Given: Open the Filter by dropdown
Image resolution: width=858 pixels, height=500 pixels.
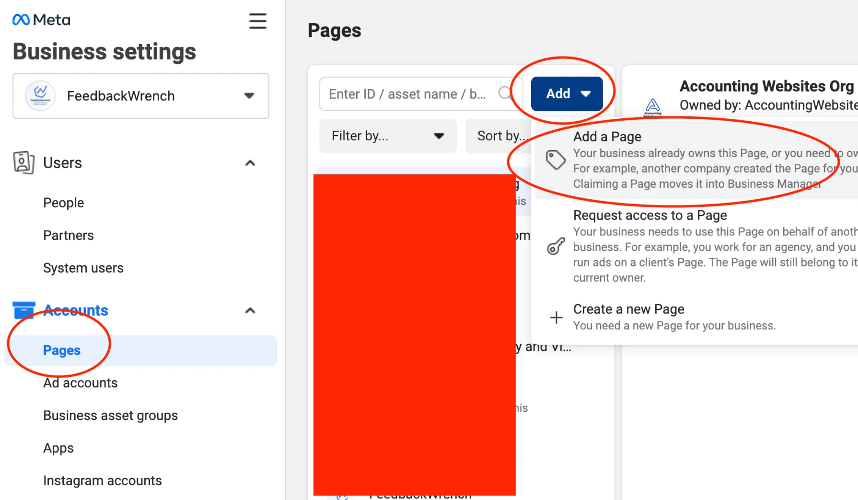Looking at the screenshot, I should tap(387, 136).
